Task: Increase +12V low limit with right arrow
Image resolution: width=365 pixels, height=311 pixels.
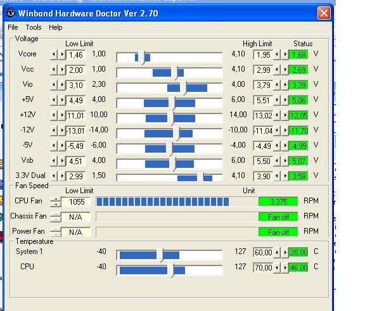Action: click(62, 115)
